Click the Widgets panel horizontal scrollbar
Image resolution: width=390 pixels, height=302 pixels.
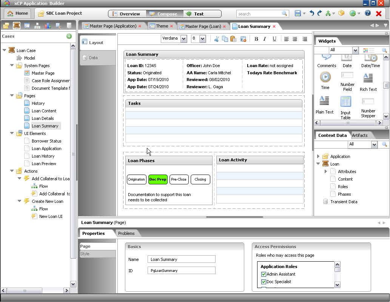coord(348,123)
